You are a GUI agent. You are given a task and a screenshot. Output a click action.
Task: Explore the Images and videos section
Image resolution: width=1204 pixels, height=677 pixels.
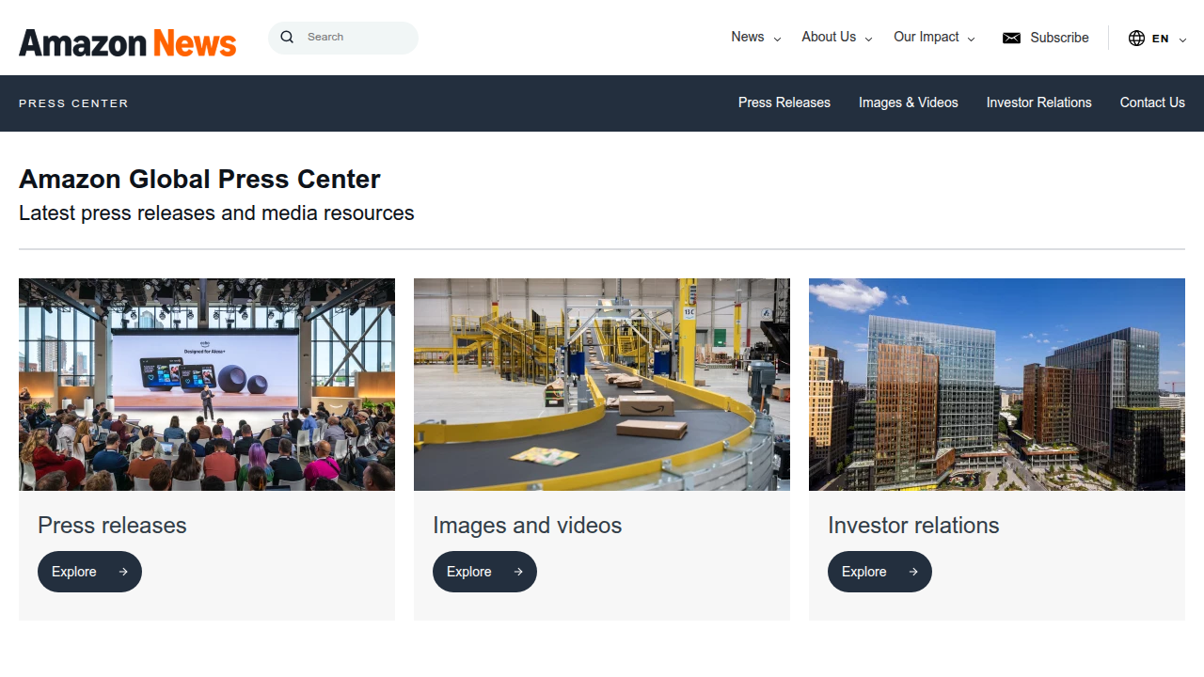pos(484,572)
